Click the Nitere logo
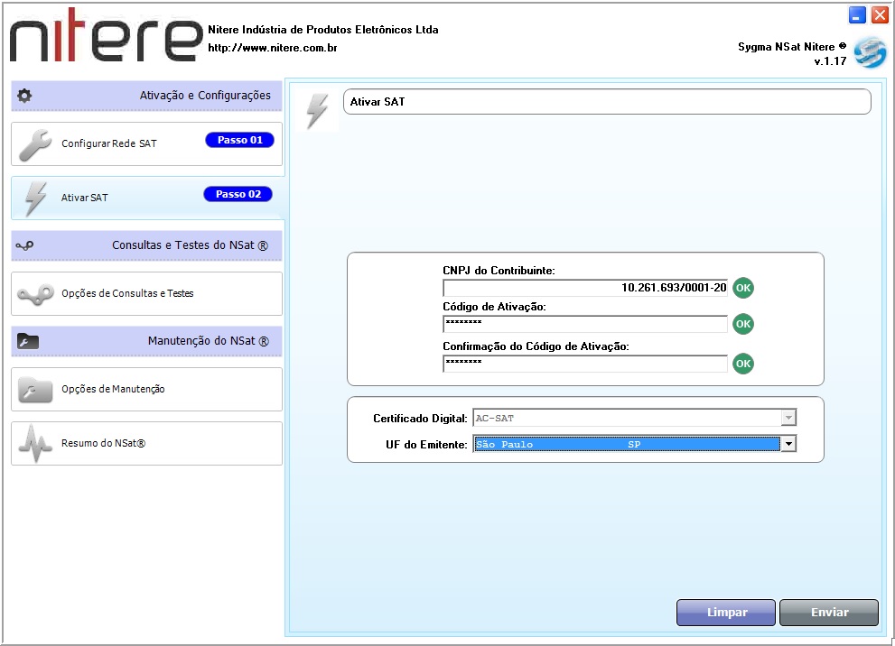895x646 pixels. click(107, 34)
